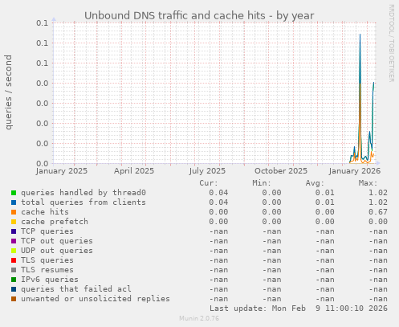Viewport: 399px width, 327px height.
Task: Click the 'IPv6 queries' legend label
Action: (50, 280)
